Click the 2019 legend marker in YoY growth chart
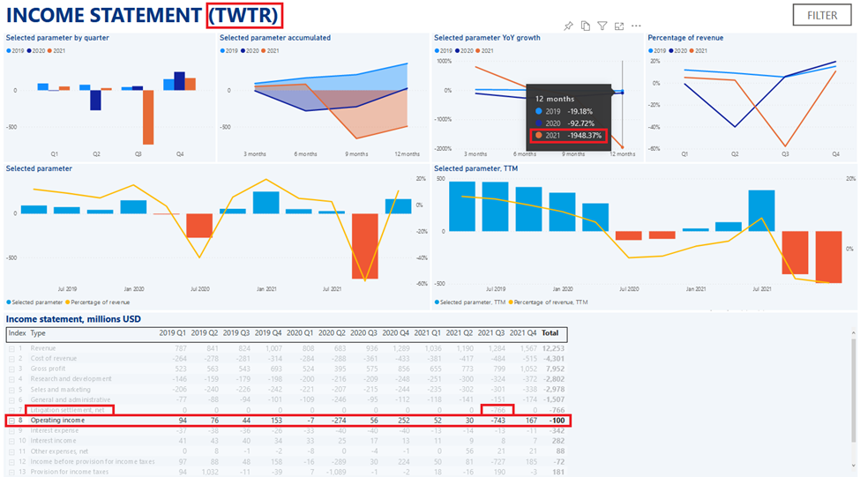This screenshot has height=477, width=860. click(437, 51)
